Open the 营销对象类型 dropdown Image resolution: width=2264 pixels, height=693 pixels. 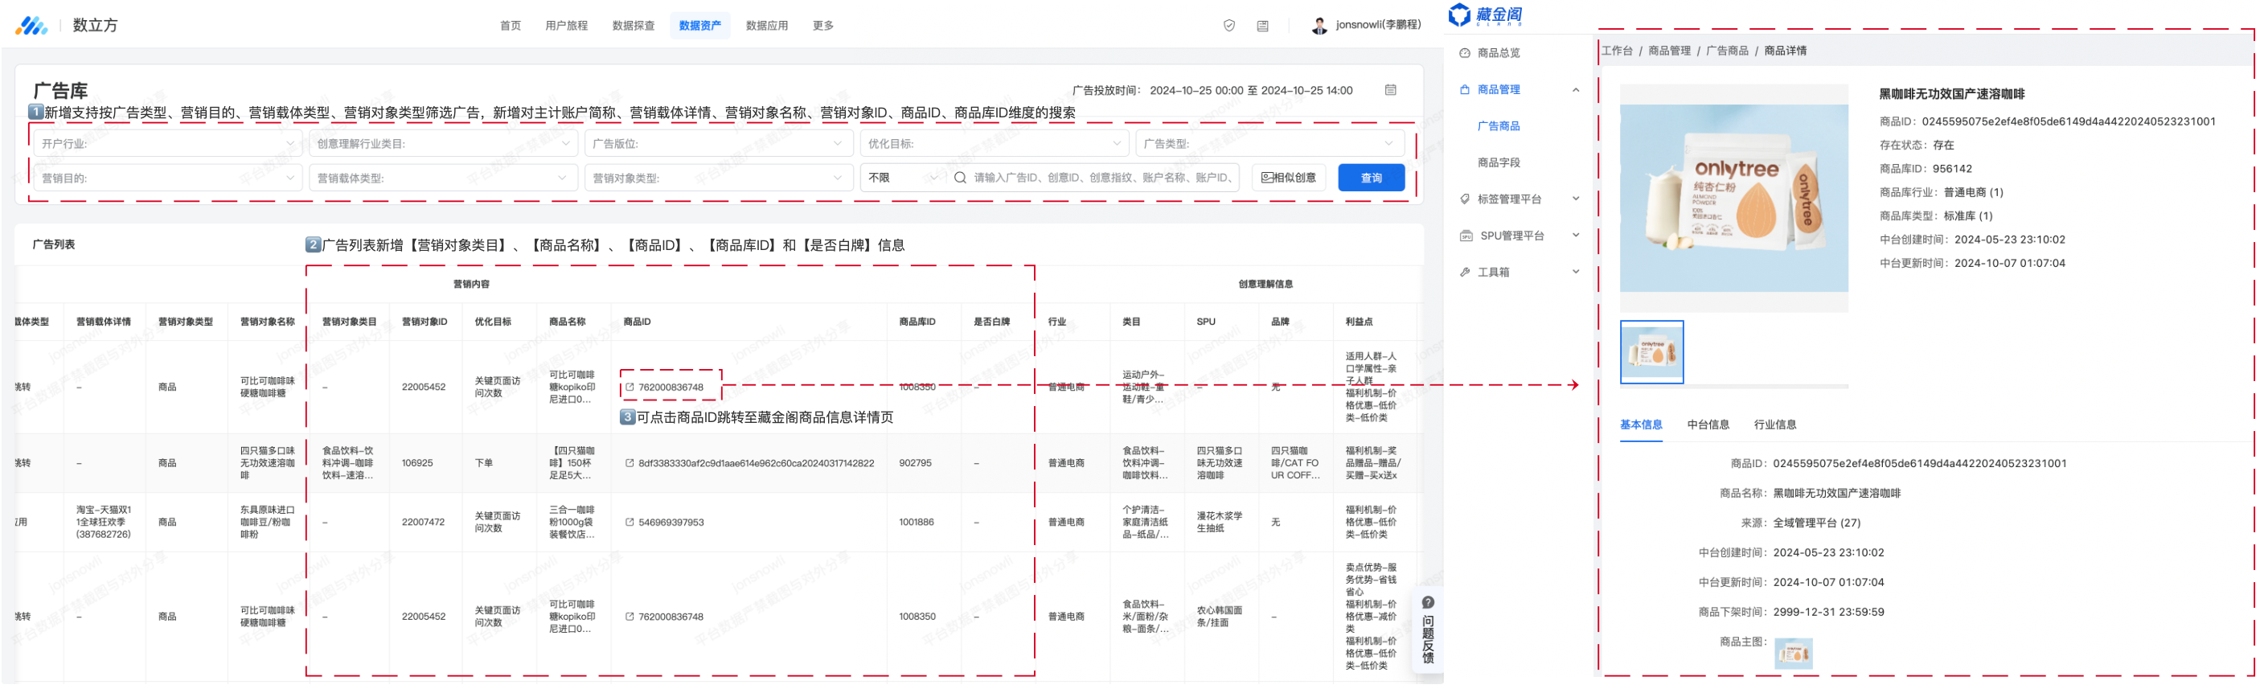click(x=718, y=178)
